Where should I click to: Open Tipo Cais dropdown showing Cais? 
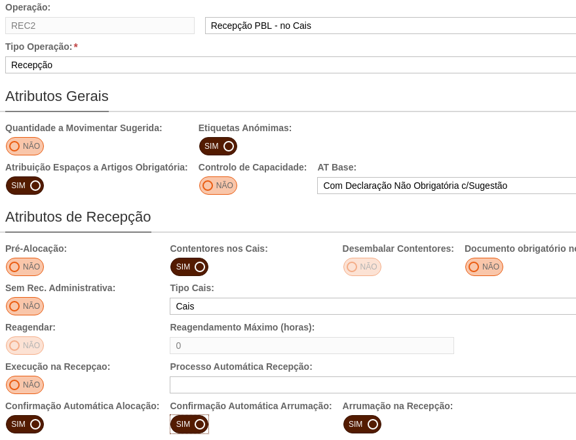(x=373, y=306)
